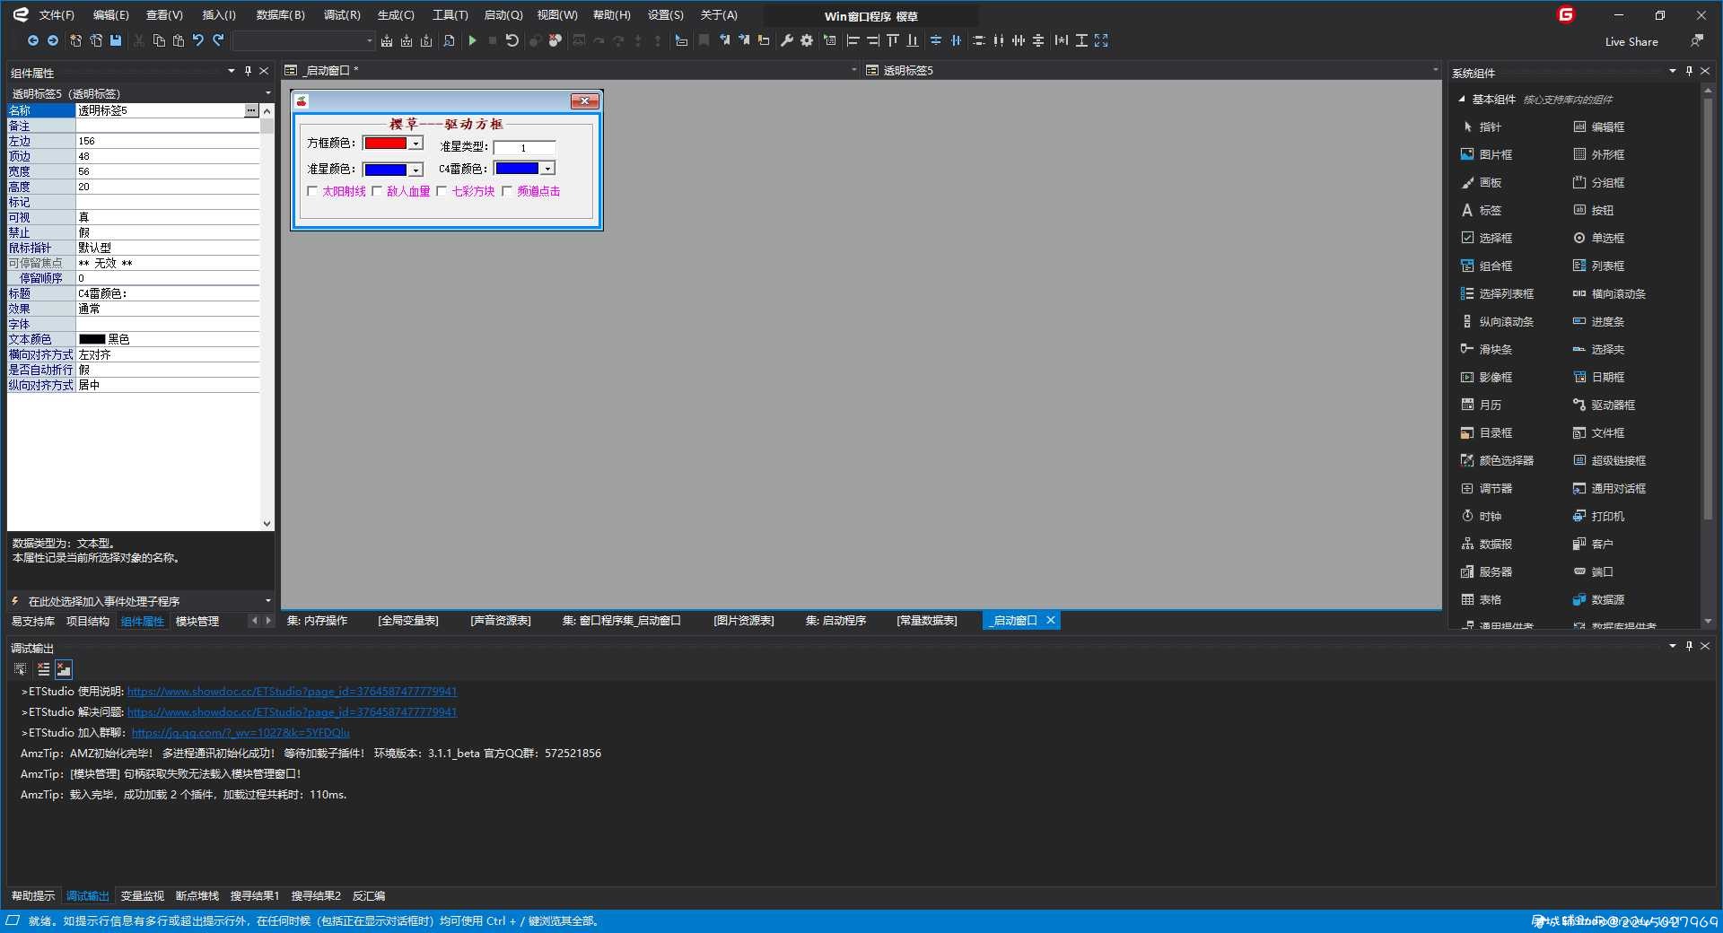The image size is (1723, 933).
Task: Open the ETStudio 解决问题 showdoc link
Action: [292, 712]
